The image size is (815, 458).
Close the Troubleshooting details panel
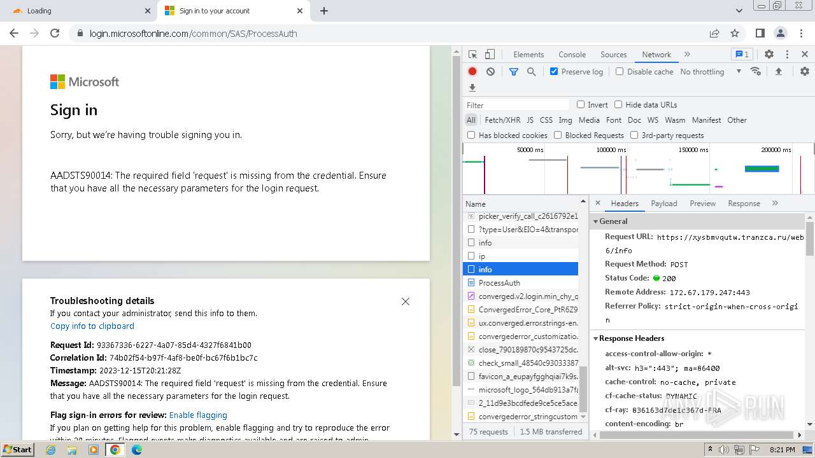click(406, 302)
